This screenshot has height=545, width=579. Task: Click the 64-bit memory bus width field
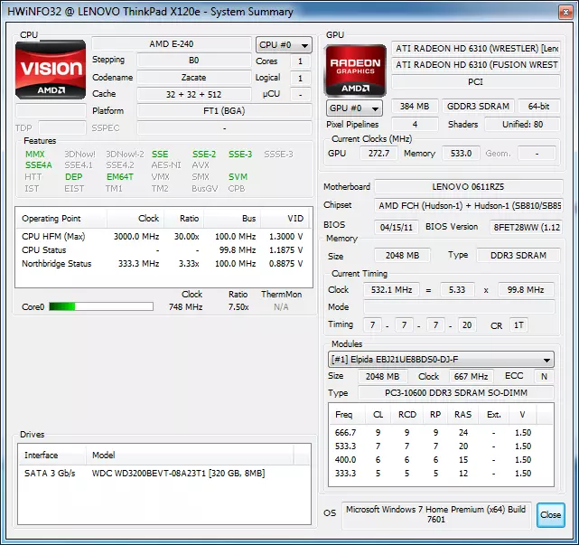[x=538, y=107]
